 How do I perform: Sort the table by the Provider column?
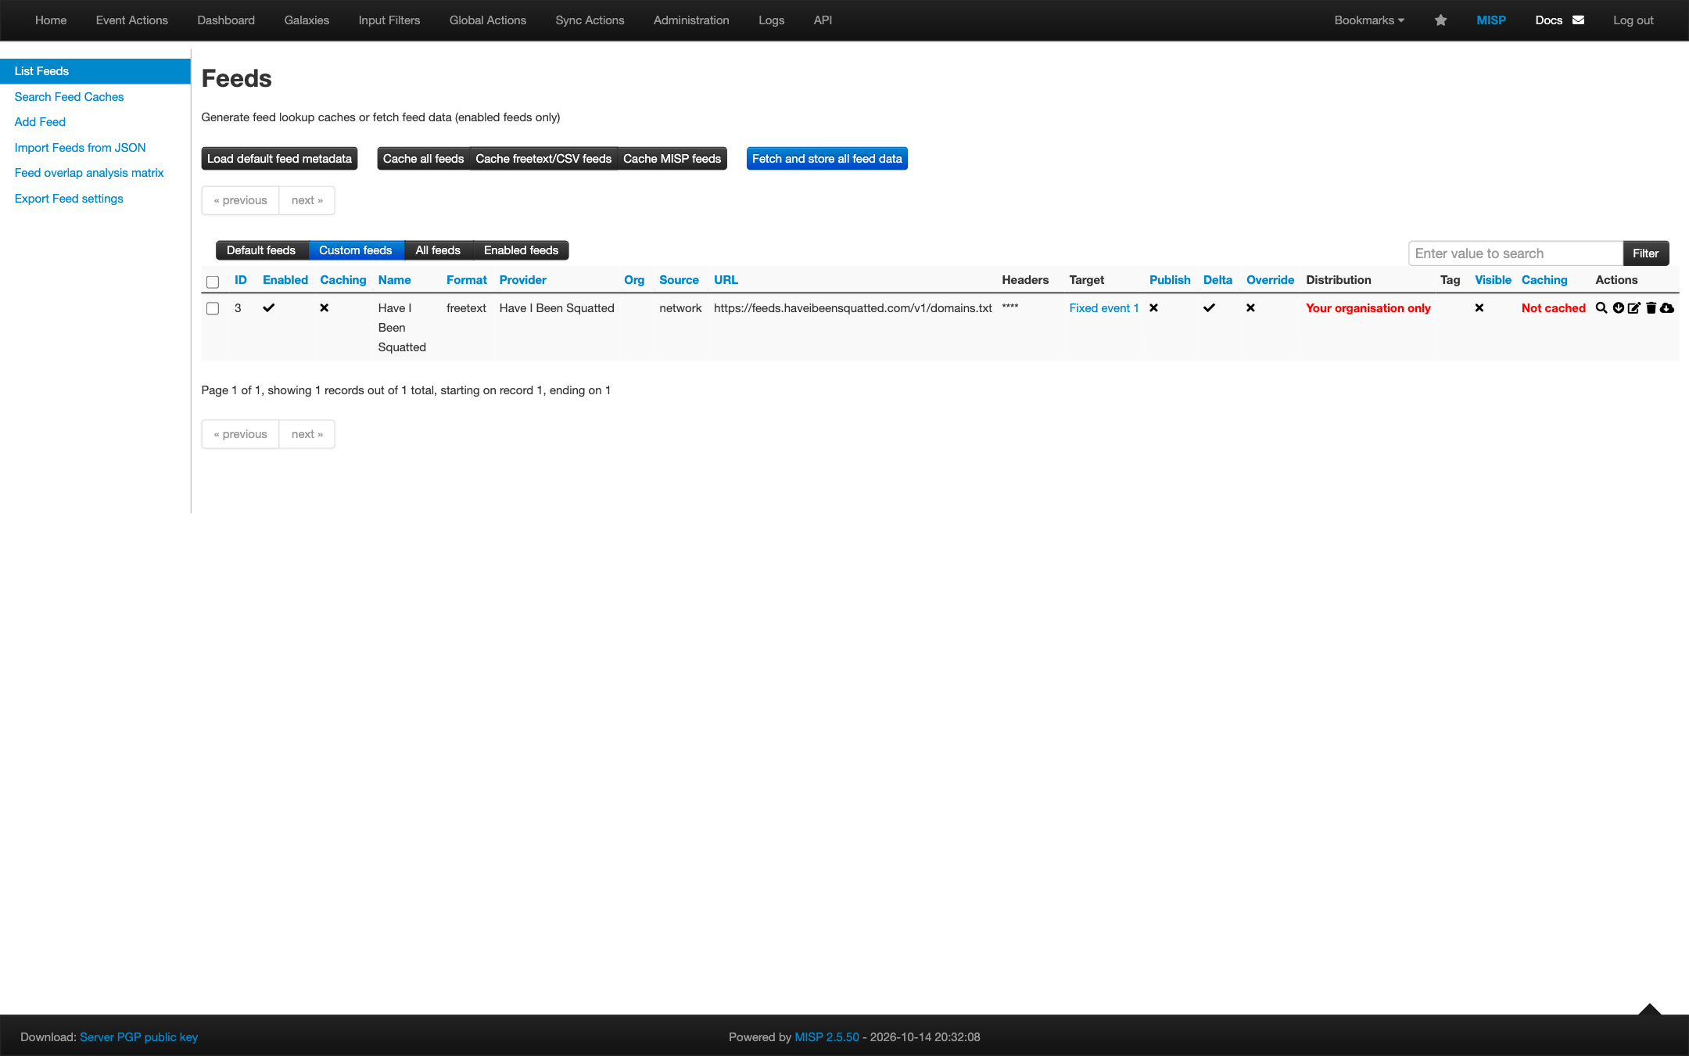click(523, 280)
